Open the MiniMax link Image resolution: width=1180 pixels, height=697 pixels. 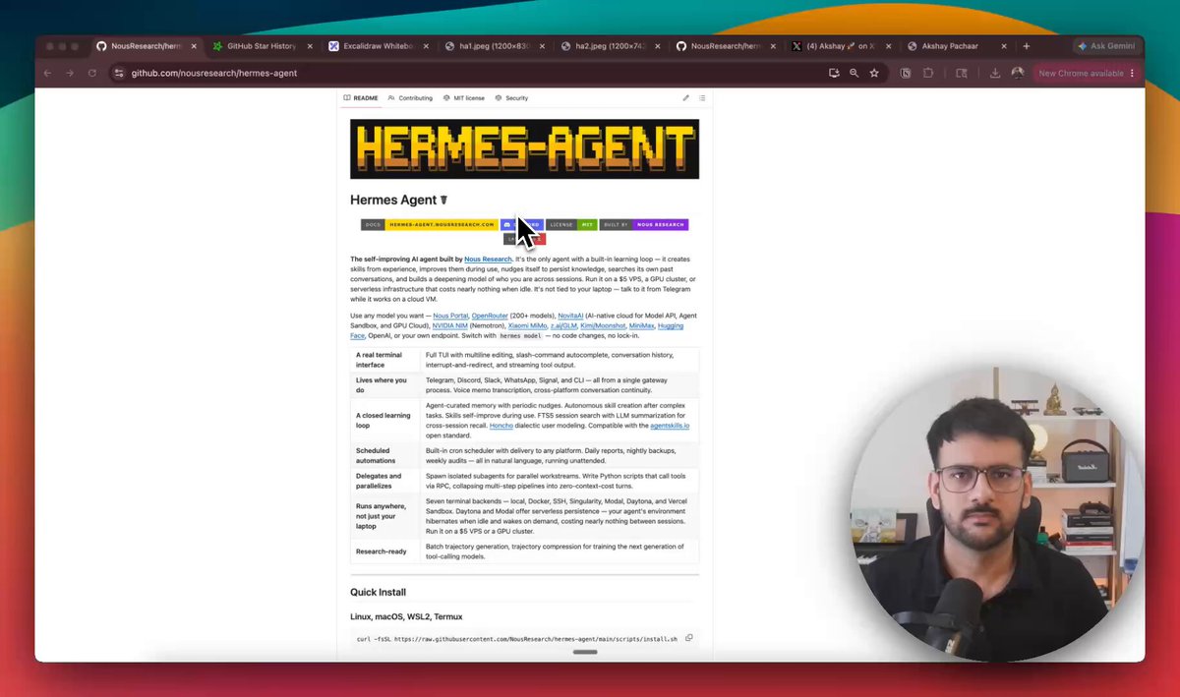[x=641, y=325]
